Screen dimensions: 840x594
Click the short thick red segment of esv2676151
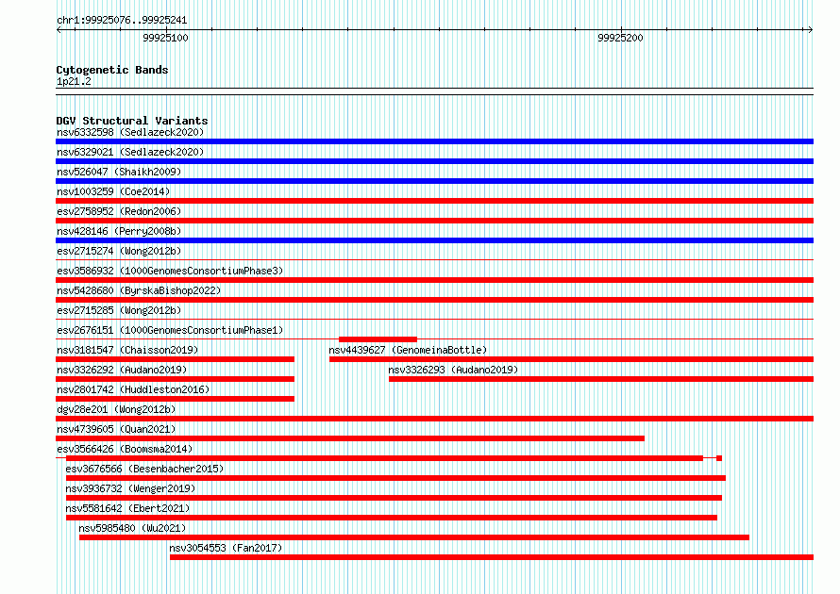point(378,339)
